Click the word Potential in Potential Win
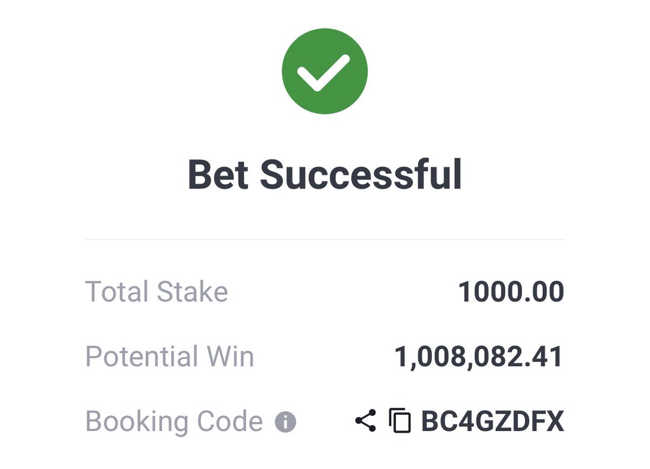 [x=142, y=356]
